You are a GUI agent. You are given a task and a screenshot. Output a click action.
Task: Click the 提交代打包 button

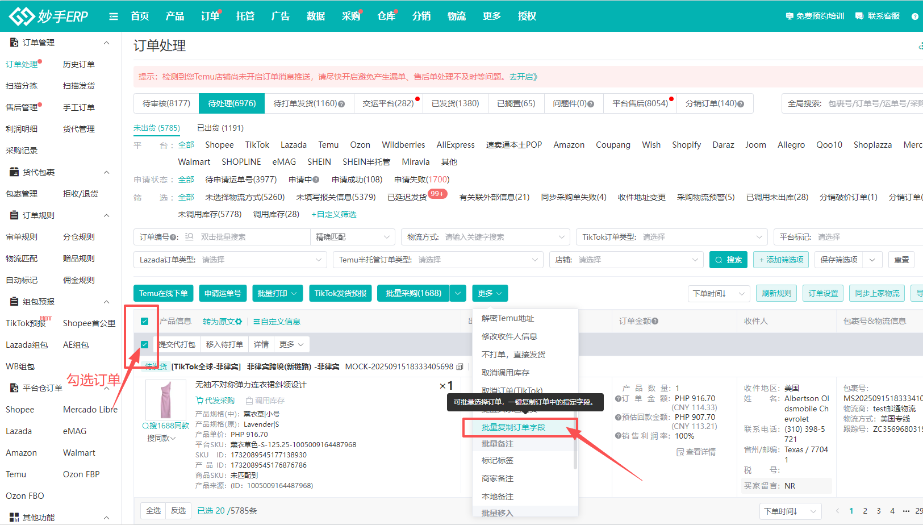point(177,344)
